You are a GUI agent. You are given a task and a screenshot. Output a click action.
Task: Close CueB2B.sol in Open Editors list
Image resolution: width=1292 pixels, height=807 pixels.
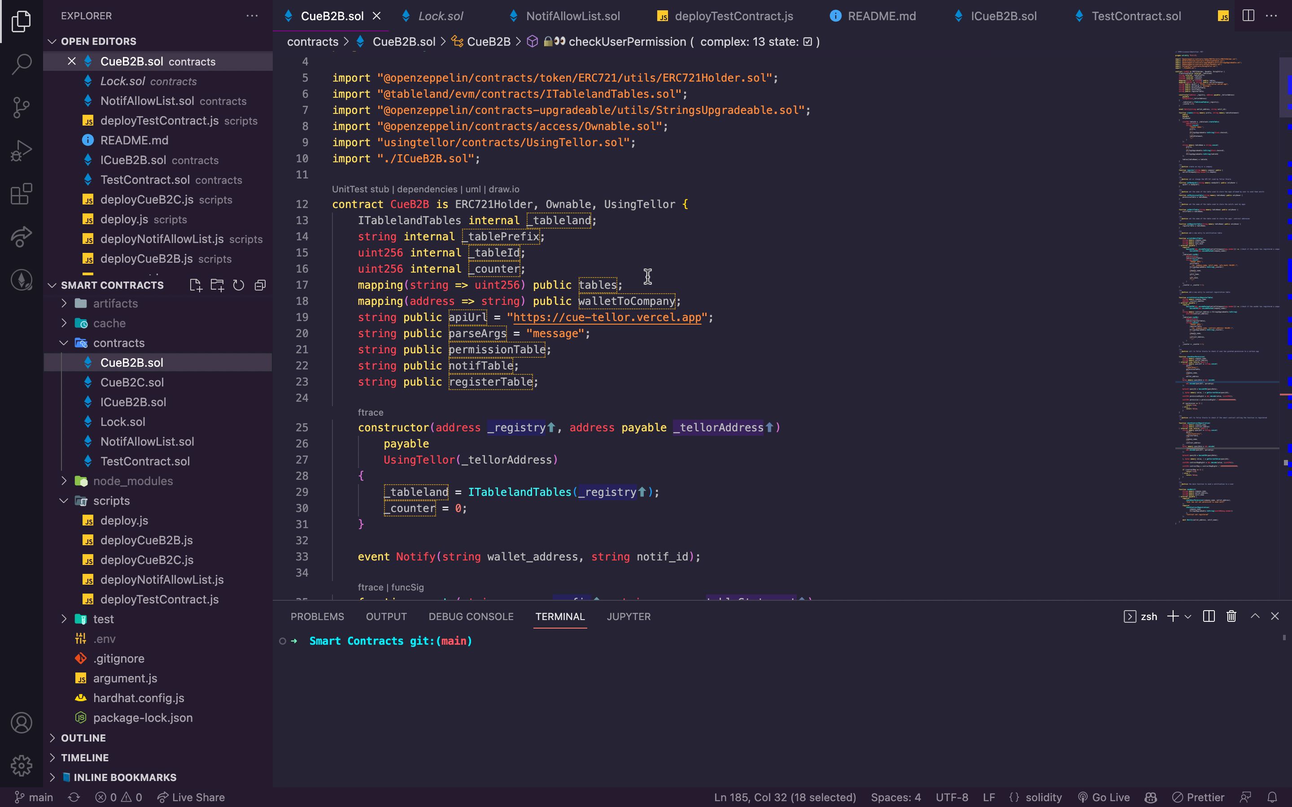click(71, 61)
